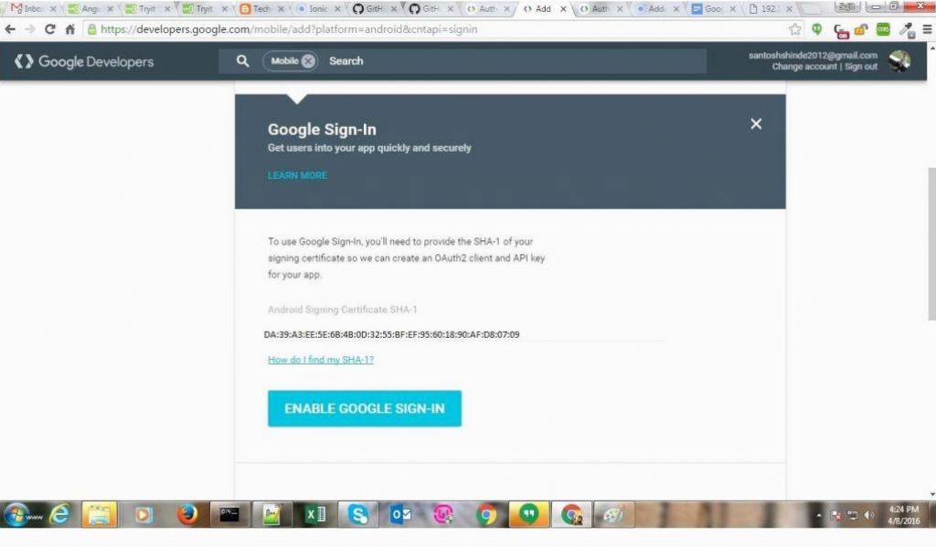Open 'How do I find my SHA-1?' link
Viewport: 936px width, 548px height.
[x=321, y=360]
